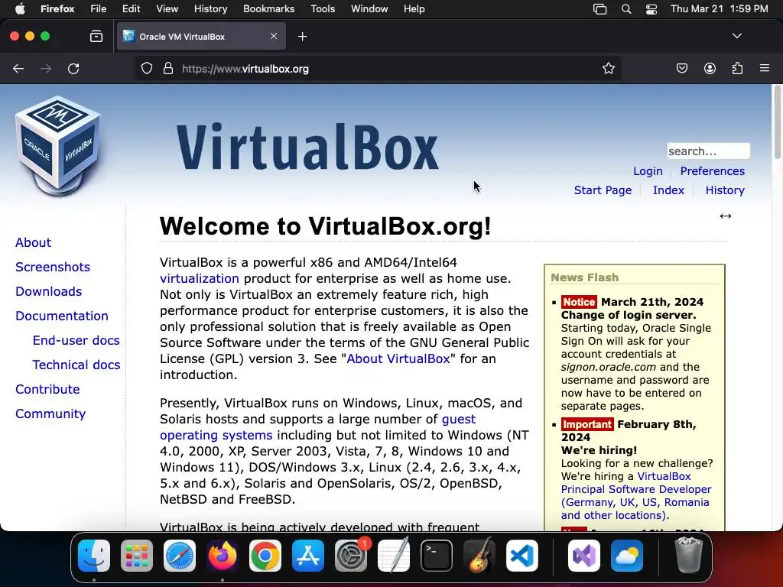The width and height of the screenshot is (783, 587).
Task: Click the website search field
Action: pyautogui.click(x=708, y=151)
